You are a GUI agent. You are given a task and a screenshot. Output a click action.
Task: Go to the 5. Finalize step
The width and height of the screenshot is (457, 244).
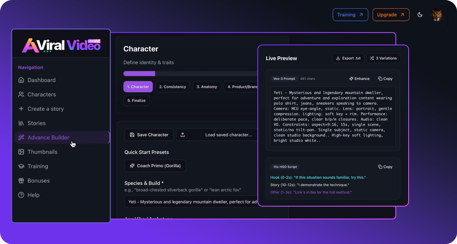click(136, 100)
